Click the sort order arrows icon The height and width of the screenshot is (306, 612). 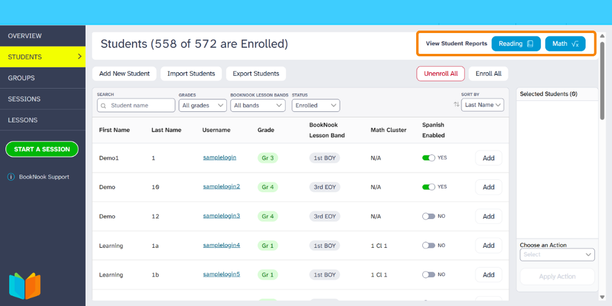pyautogui.click(x=456, y=105)
